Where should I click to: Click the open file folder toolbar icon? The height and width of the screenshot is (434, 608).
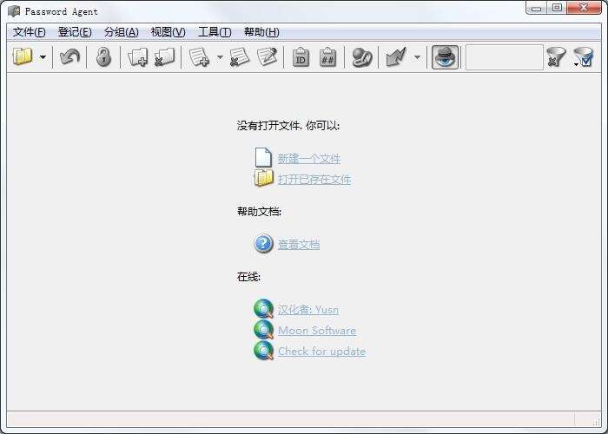[x=23, y=56]
